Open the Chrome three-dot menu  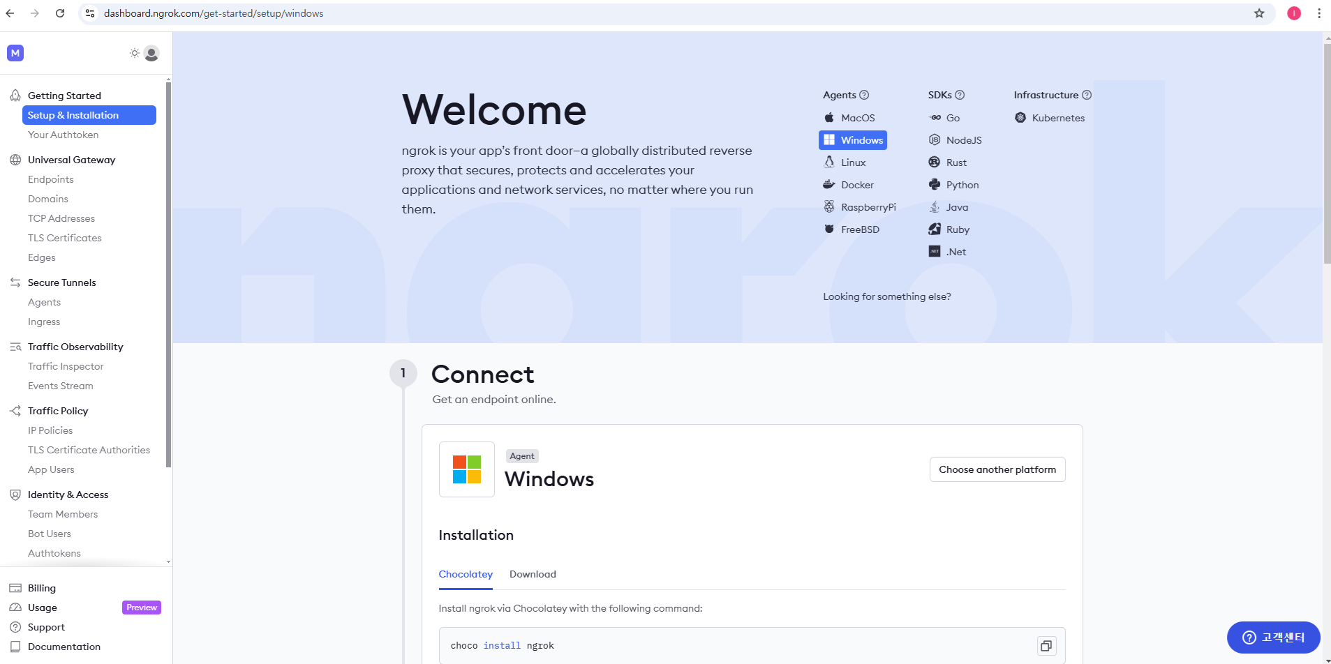(x=1319, y=13)
